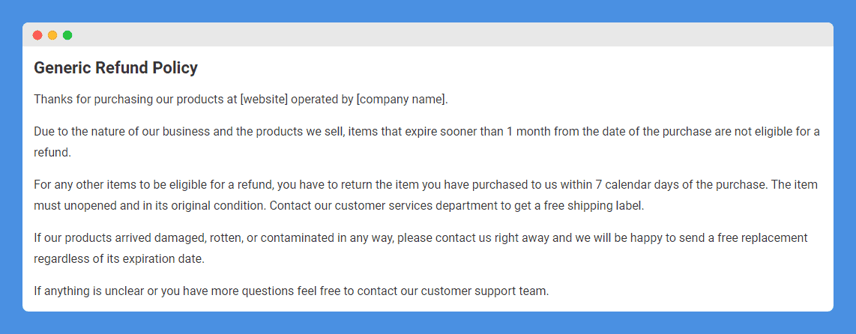
Task: Click the "customer services department" text
Action: point(384,205)
